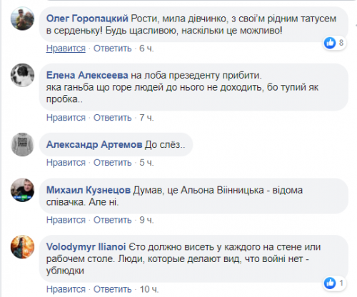Open the Михаил Кузнецов name link
Screen dimensions: 357x297
tap(89, 190)
